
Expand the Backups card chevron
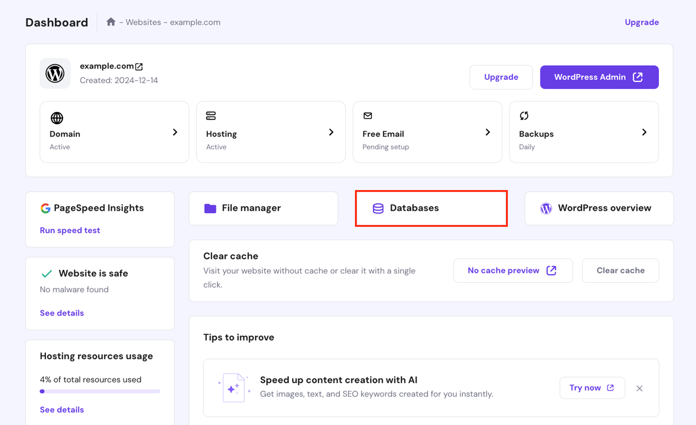(x=644, y=132)
